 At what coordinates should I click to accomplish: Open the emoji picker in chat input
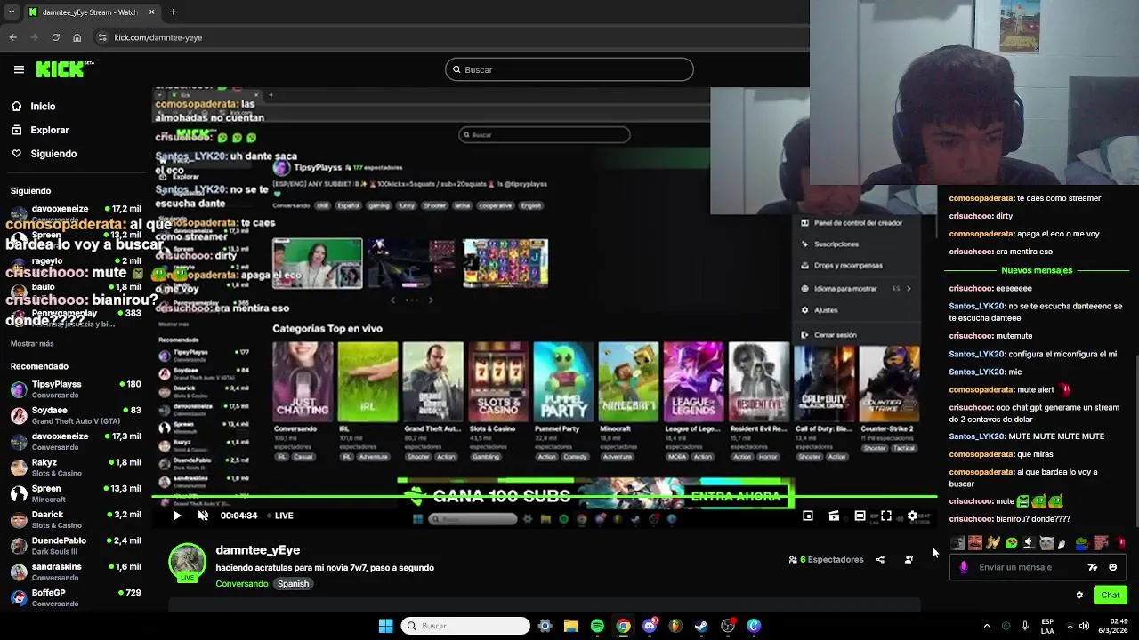1112,567
